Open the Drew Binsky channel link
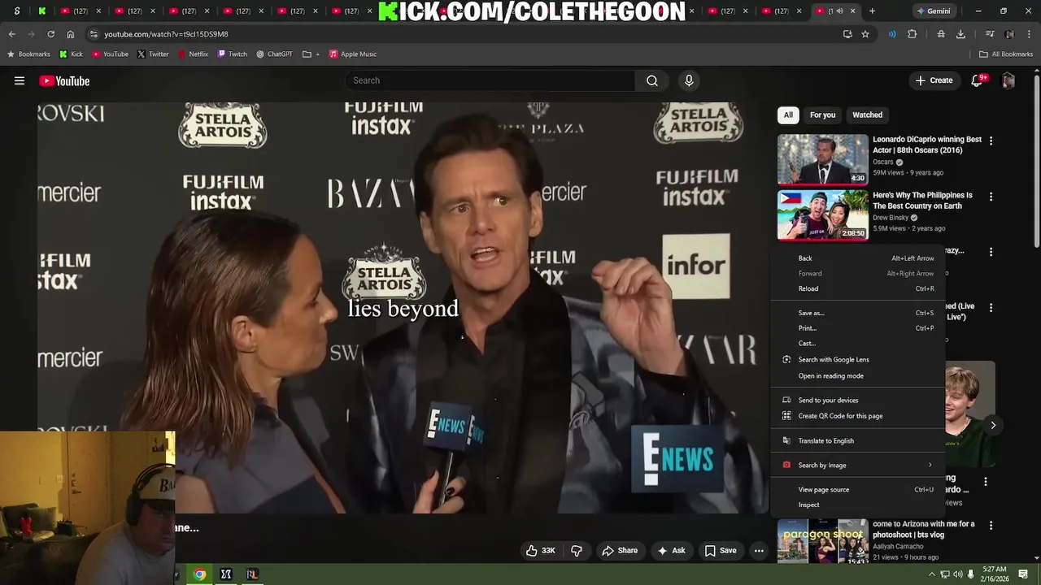Viewport: 1041px width, 585px height. tap(891, 218)
